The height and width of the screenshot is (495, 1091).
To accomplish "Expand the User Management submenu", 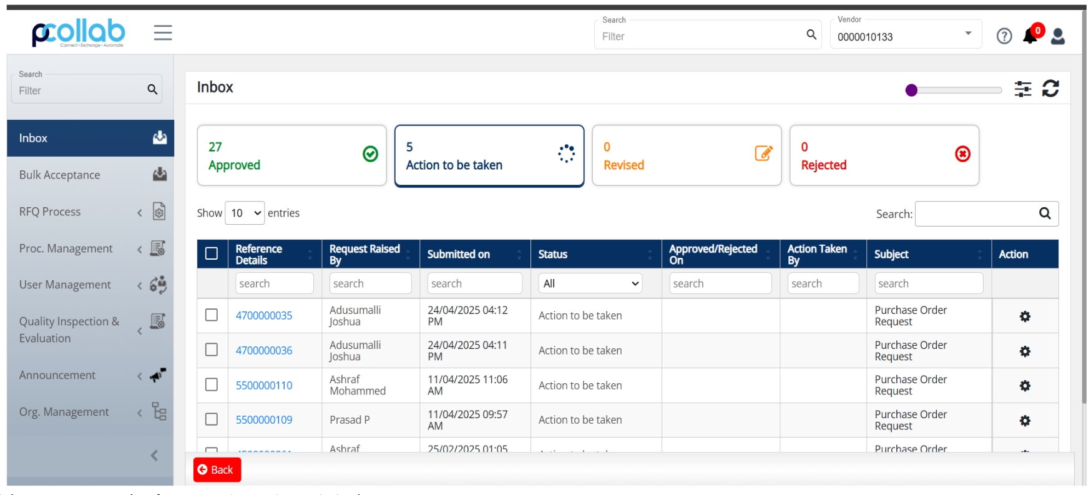I will point(140,286).
